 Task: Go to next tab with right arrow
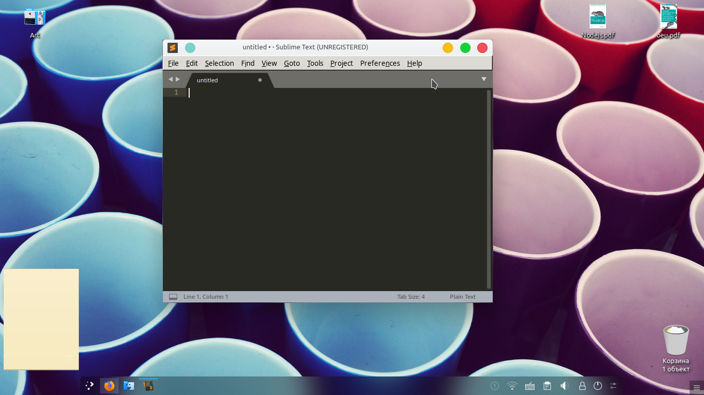coord(178,79)
